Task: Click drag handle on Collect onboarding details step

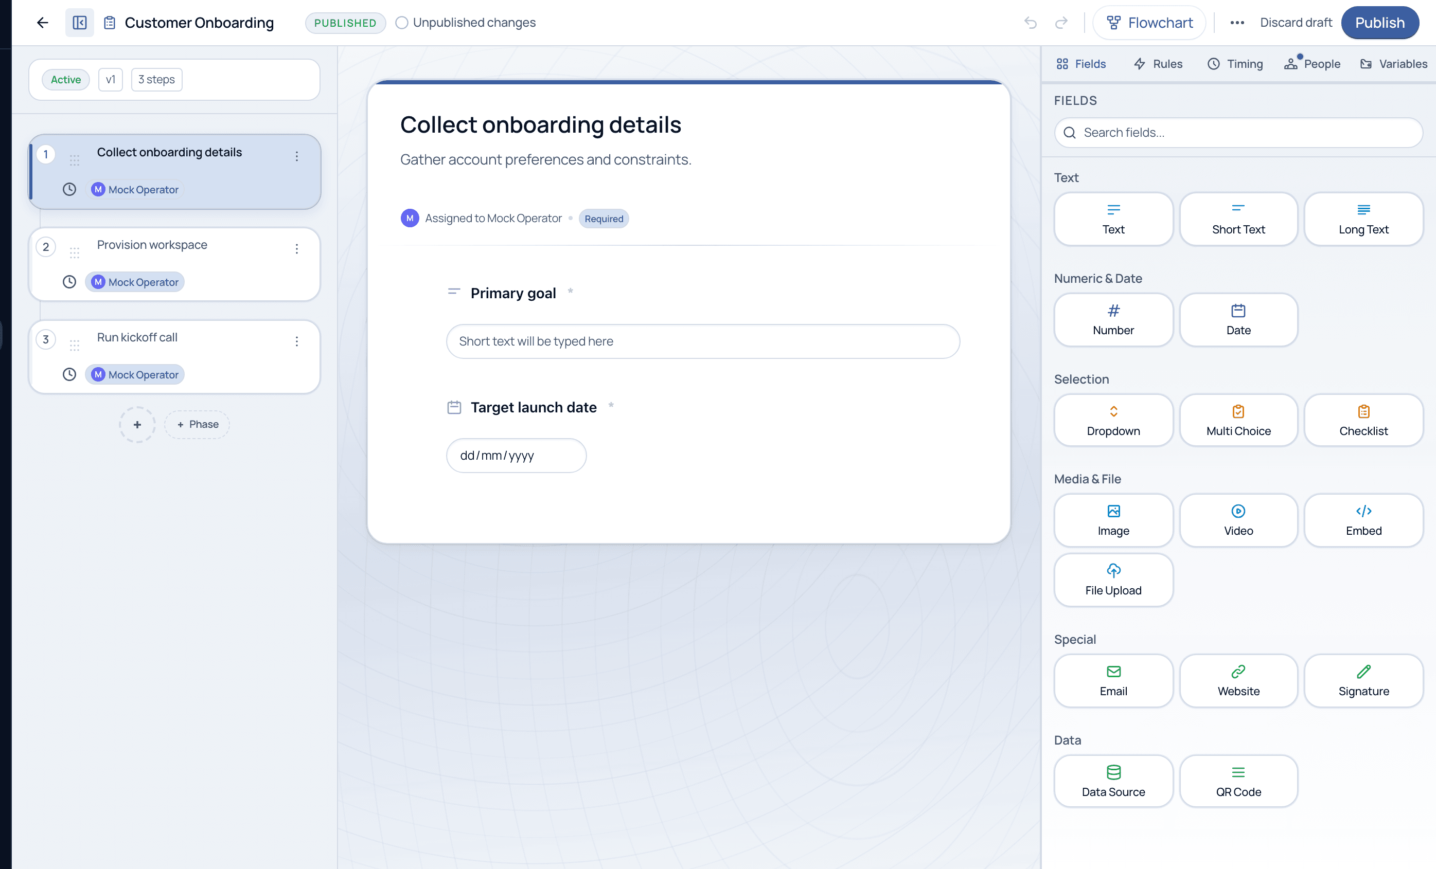Action: pos(75,160)
